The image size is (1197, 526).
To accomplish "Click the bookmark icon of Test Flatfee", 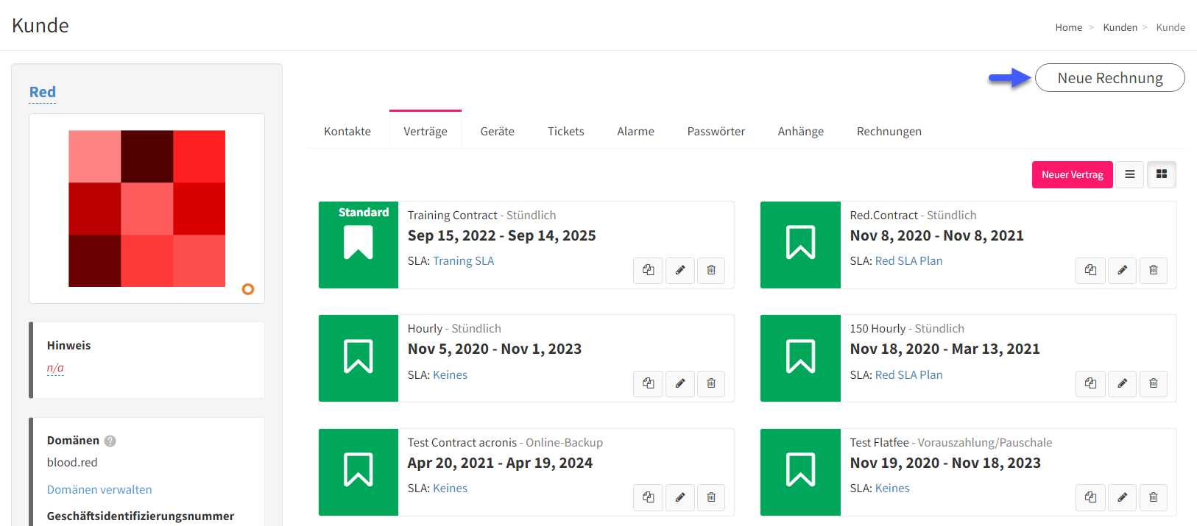I will (x=801, y=470).
